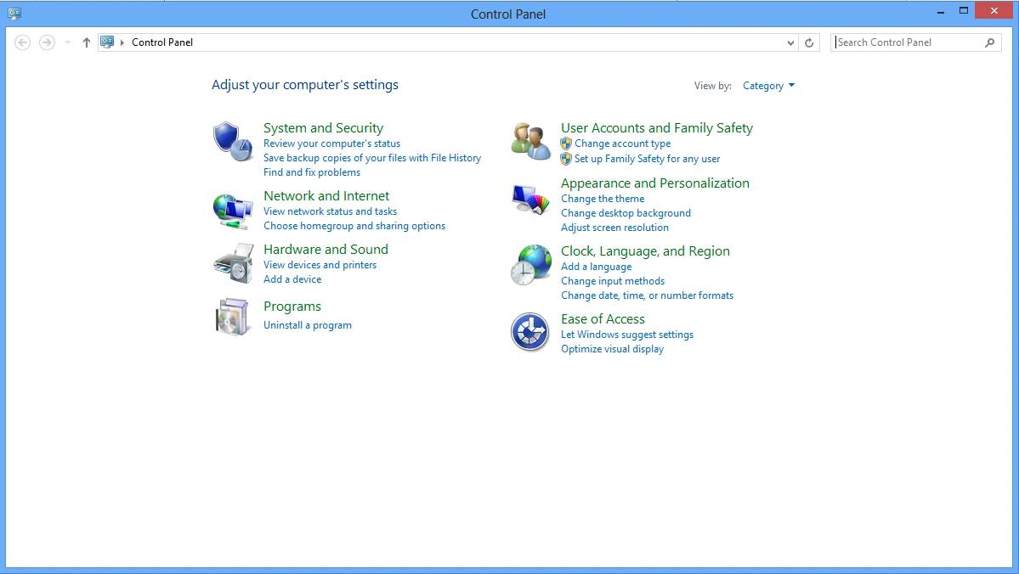Open Appearance and Personalization monitor icon
This screenshot has height=574, width=1019.
click(530, 200)
